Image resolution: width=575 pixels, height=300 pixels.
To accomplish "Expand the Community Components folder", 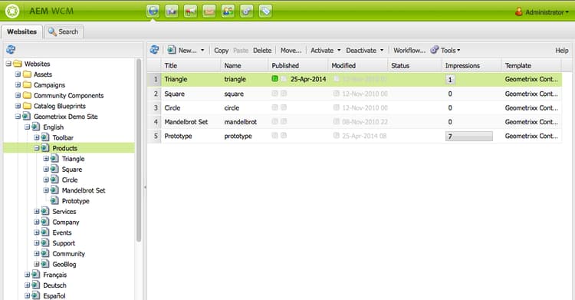I will click(x=18, y=95).
